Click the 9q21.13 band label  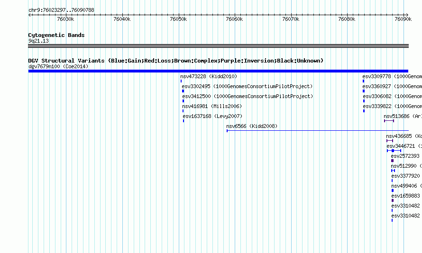point(39,41)
